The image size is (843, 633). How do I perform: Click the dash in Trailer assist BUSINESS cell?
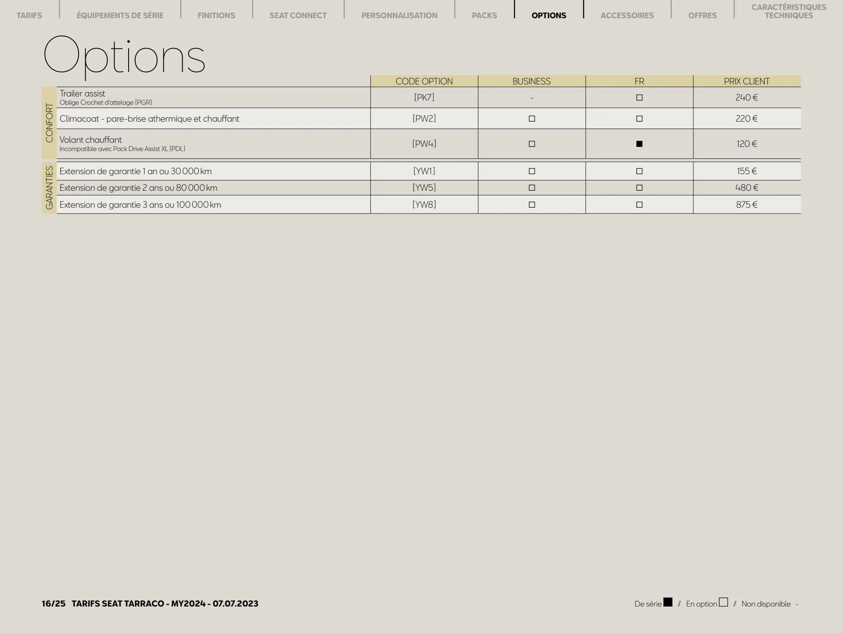[532, 98]
